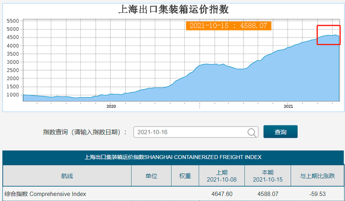Click the 指数查询 (请输入指数日期) label

pos(84,132)
